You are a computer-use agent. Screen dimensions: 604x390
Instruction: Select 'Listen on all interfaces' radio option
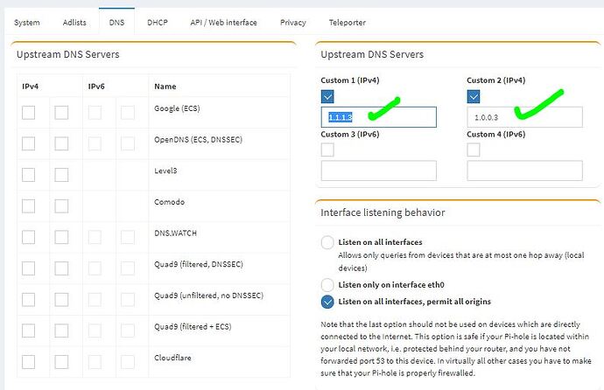(x=327, y=242)
